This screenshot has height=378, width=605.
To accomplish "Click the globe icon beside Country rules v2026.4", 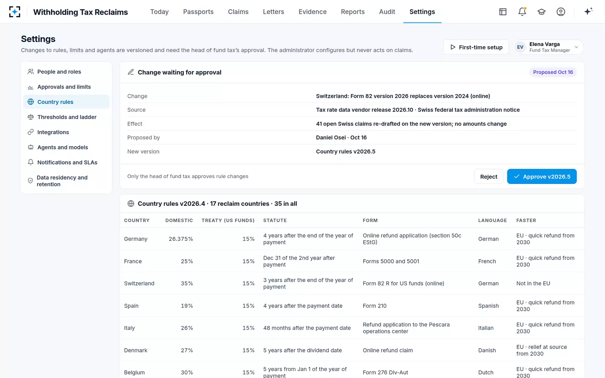I will (131, 204).
